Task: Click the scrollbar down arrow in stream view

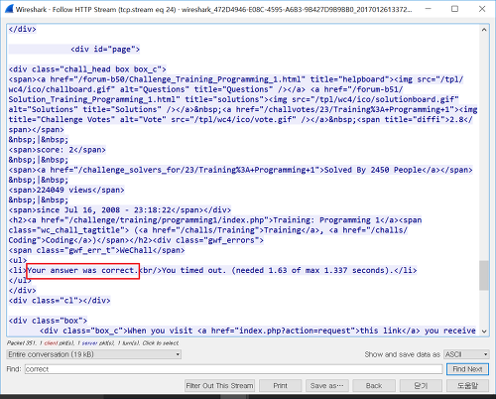Action: point(484,332)
